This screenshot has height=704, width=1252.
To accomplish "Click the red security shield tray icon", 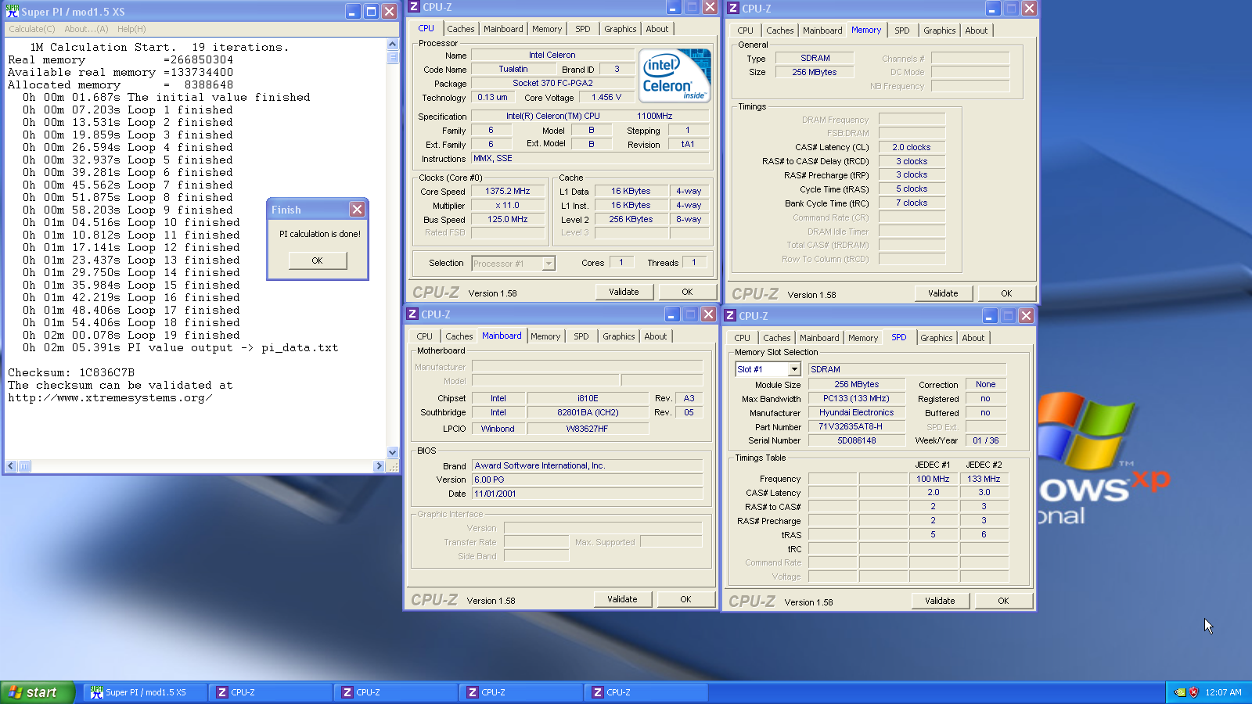I will click(1193, 692).
